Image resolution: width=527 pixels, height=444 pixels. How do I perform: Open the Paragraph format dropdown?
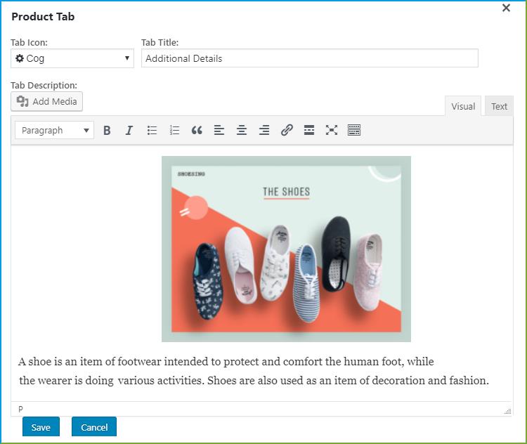[54, 130]
